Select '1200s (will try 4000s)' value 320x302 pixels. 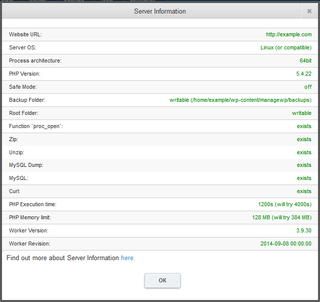pyautogui.click(x=285, y=204)
